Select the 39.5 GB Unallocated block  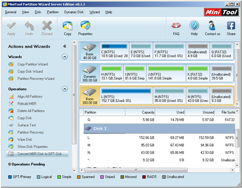click(222, 74)
